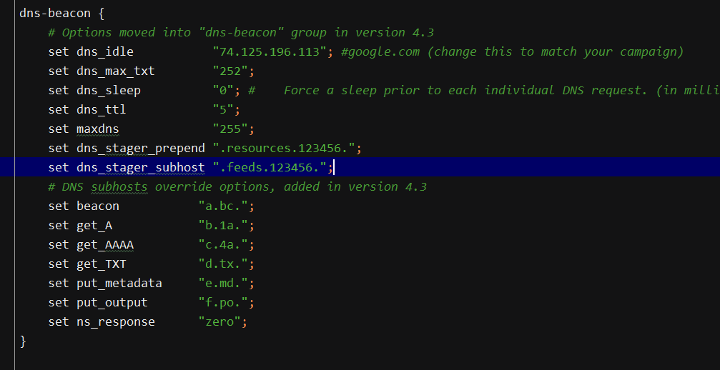The height and width of the screenshot is (370, 720).
Task: Click the maxdns option name
Action: (x=97, y=129)
